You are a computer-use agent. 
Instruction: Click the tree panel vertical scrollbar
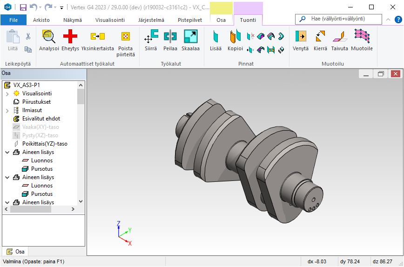[x=81, y=140]
